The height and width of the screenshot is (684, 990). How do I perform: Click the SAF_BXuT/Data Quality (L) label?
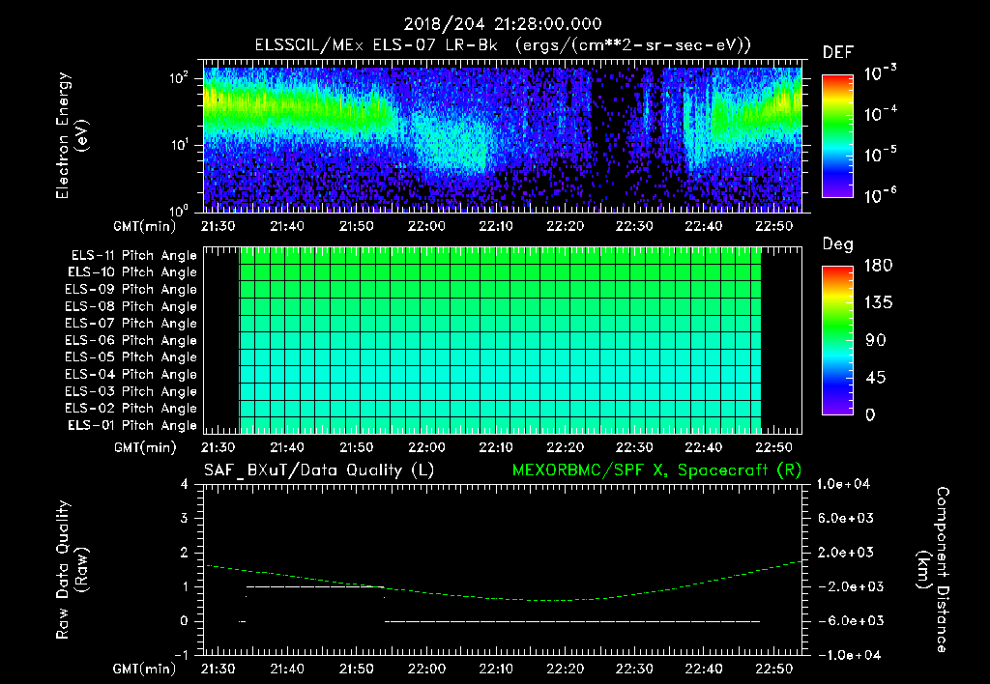319,470
